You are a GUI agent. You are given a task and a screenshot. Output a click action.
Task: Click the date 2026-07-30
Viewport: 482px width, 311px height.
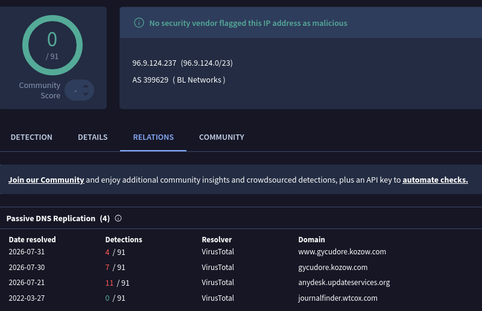click(27, 268)
